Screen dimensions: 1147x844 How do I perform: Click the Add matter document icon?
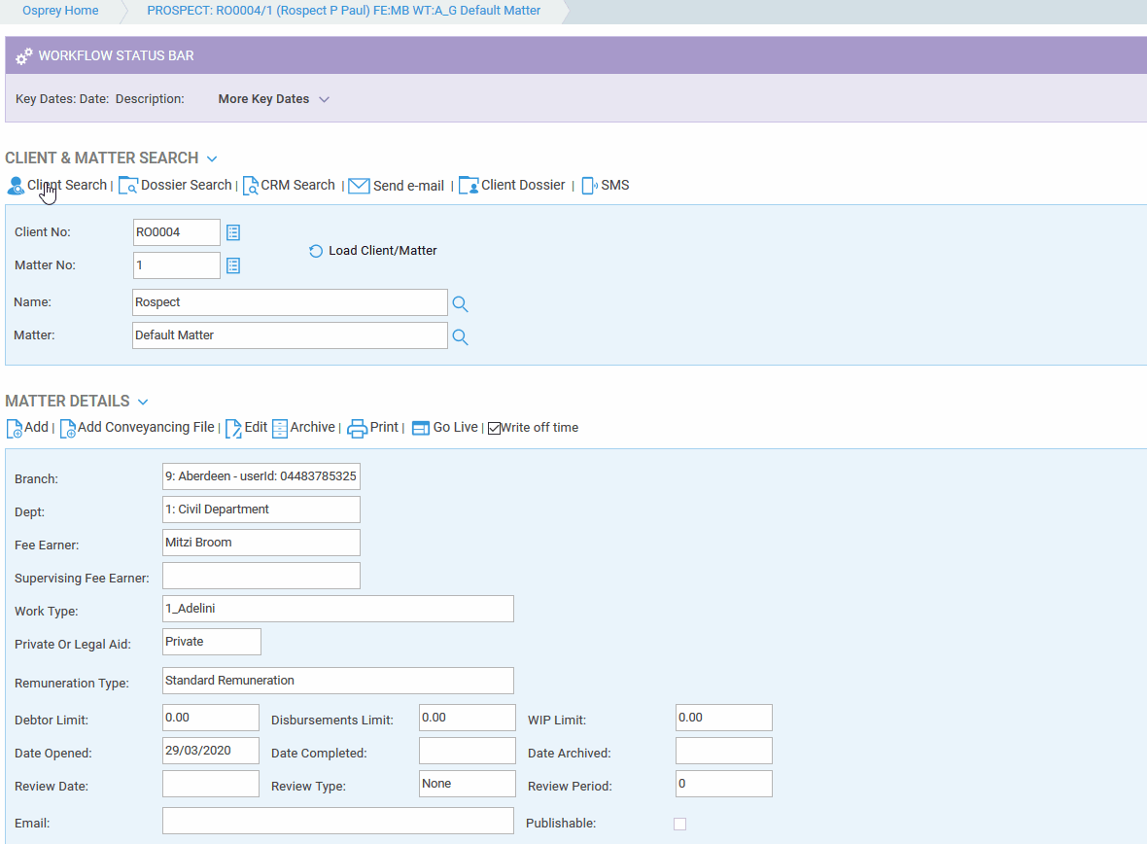14,428
